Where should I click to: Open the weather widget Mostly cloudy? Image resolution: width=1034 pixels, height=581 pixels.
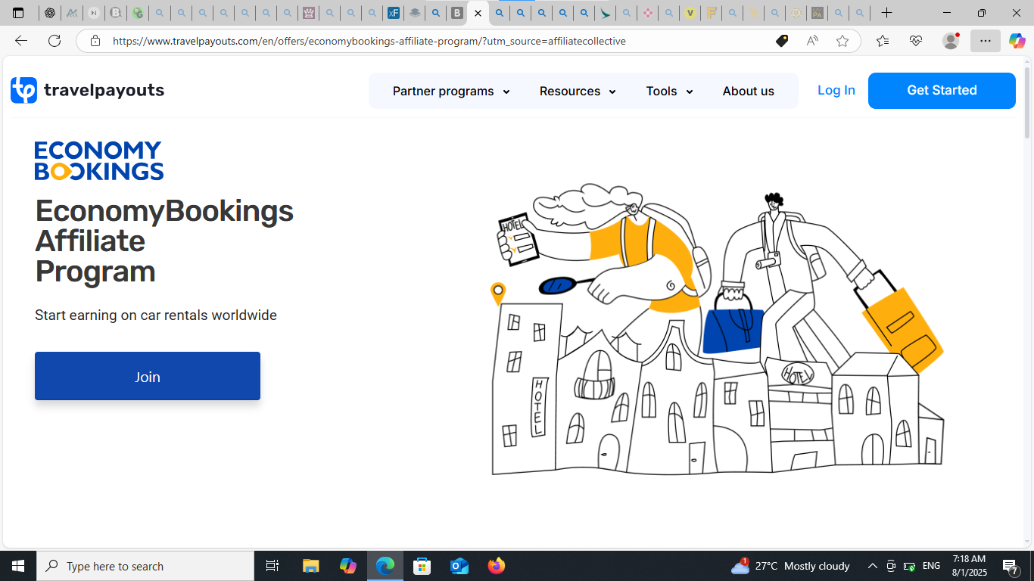click(790, 566)
